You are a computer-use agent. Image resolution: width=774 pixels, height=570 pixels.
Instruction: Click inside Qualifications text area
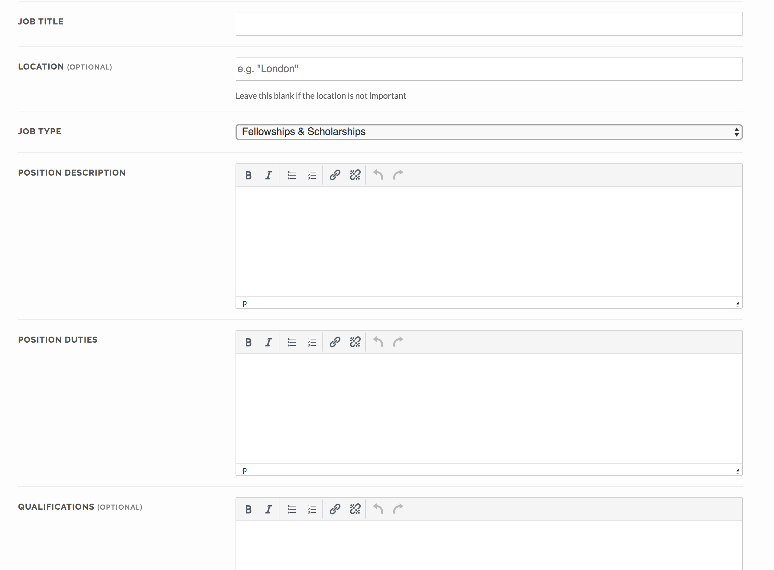pyautogui.click(x=489, y=545)
